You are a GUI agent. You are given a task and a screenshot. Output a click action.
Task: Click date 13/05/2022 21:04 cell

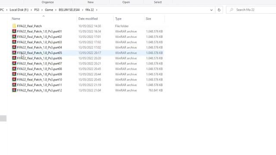pyautogui.click(x=90, y=90)
